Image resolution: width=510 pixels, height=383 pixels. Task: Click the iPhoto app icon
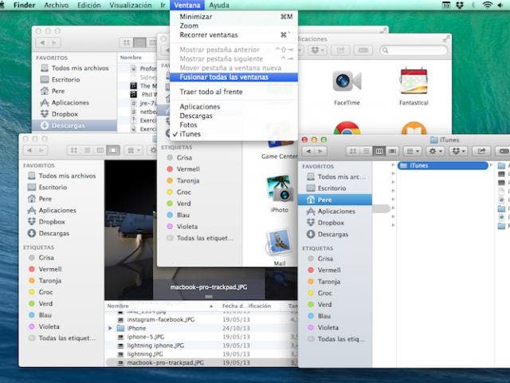pyautogui.click(x=279, y=192)
